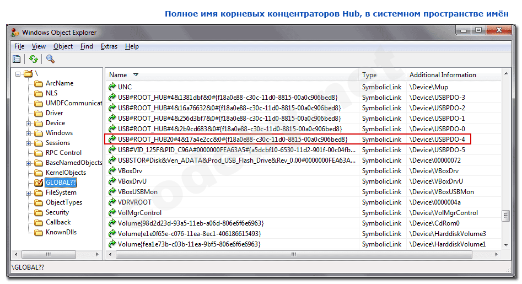
Task: Click the link icon beside USB#VID_125F entry
Action: click(112, 150)
